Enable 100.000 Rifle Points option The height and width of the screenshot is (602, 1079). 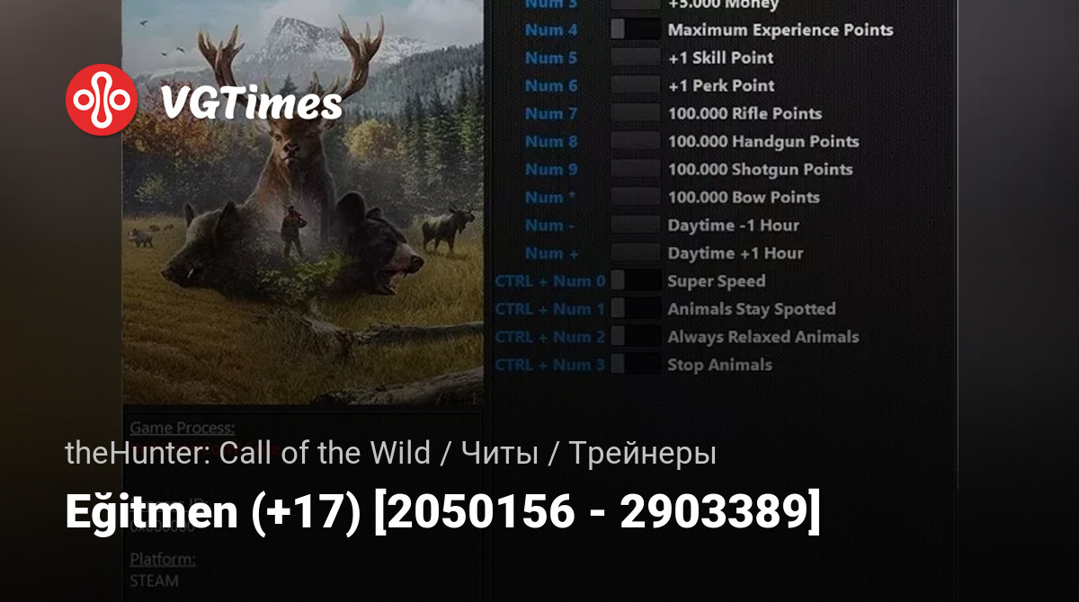[x=636, y=112]
